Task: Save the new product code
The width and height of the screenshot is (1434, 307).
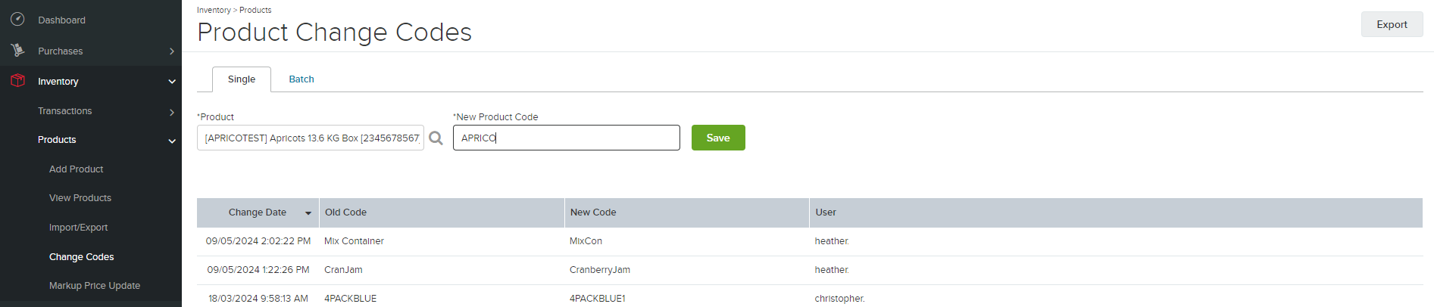Action: point(718,138)
